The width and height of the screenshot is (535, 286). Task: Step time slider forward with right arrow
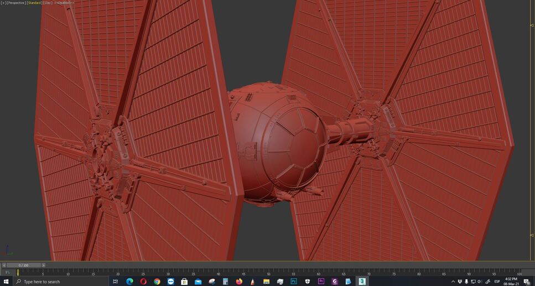tap(43, 265)
